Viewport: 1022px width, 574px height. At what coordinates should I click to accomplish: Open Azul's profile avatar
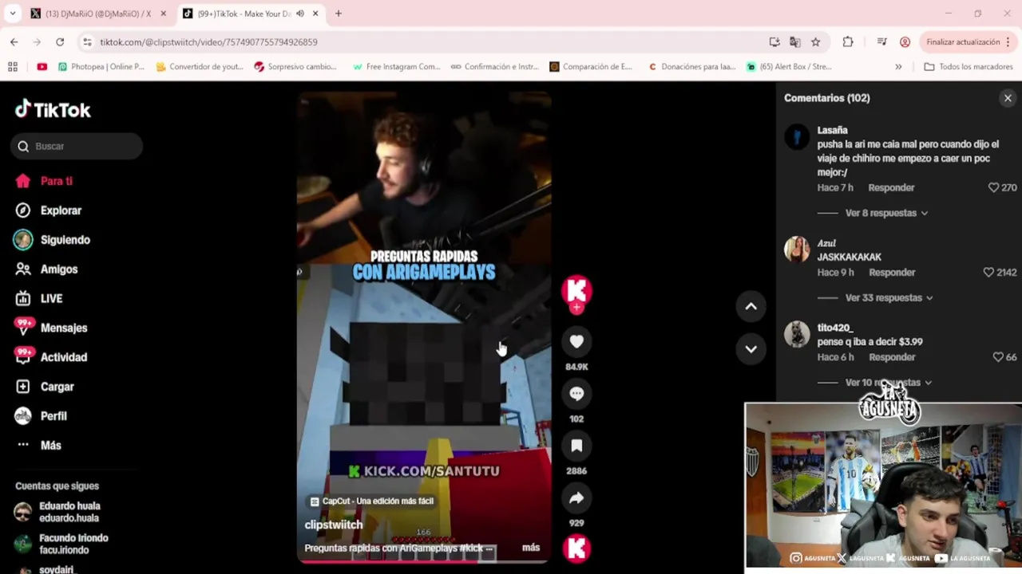797,250
